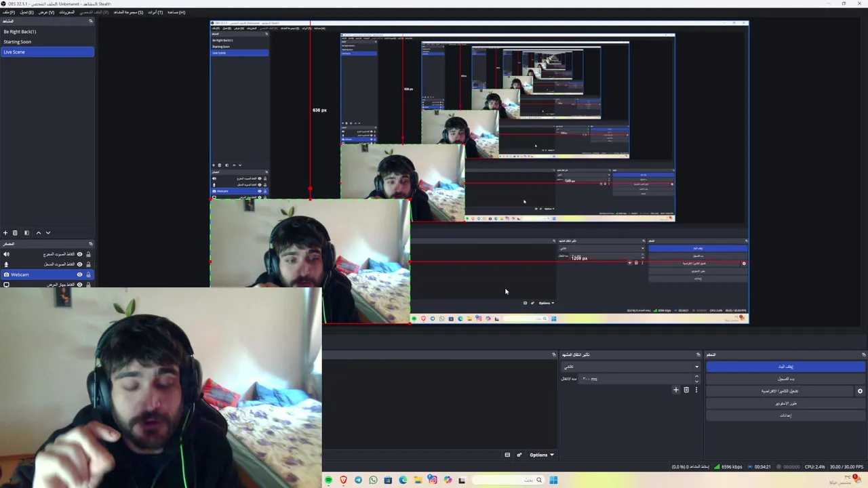Add a transition with the plus icon

(x=675, y=390)
